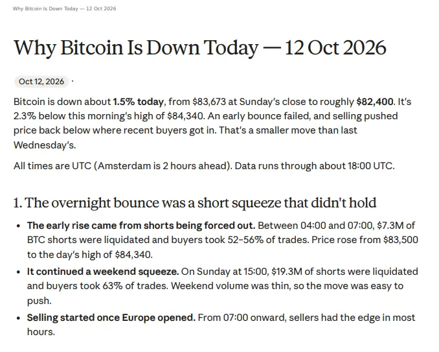Image resolution: width=439 pixels, height=352 pixels.
Task: Click the $83,673 Sunday close figure
Action: (x=209, y=102)
